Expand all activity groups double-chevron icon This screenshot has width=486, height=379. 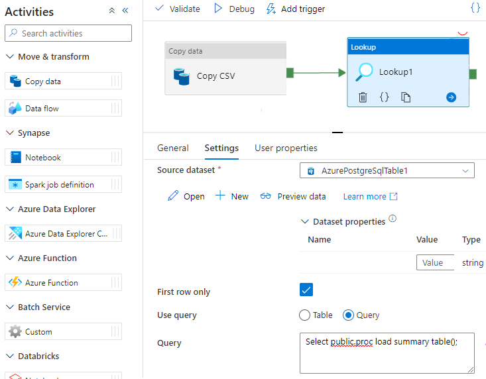click(x=112, y=11)
